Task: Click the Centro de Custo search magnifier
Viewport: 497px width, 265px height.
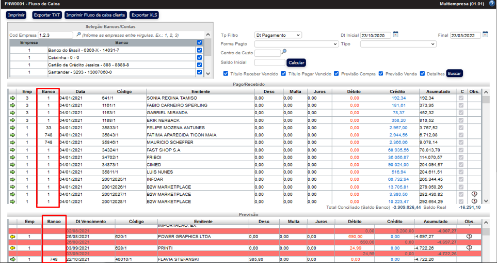Action: [x=284, y=52]
